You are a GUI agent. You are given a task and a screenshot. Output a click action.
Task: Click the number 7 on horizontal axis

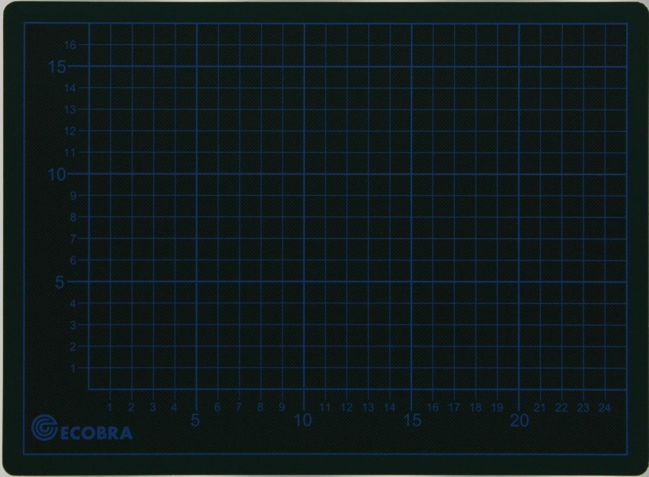[239, 407]
